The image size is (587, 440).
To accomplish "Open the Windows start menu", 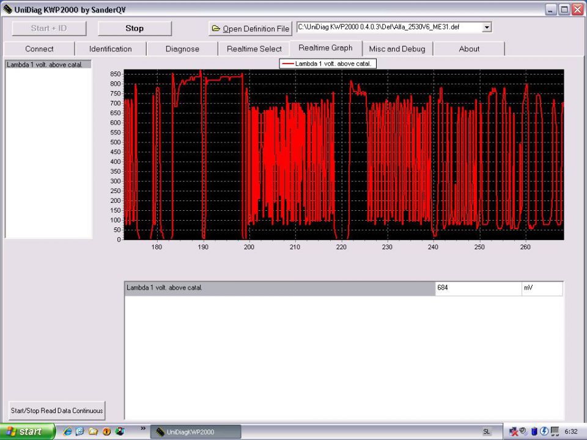I will pos(28,432).
